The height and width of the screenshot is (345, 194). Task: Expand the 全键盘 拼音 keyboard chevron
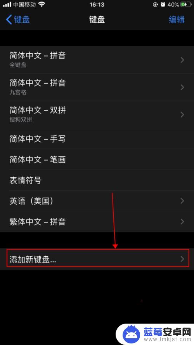(182, 60)
